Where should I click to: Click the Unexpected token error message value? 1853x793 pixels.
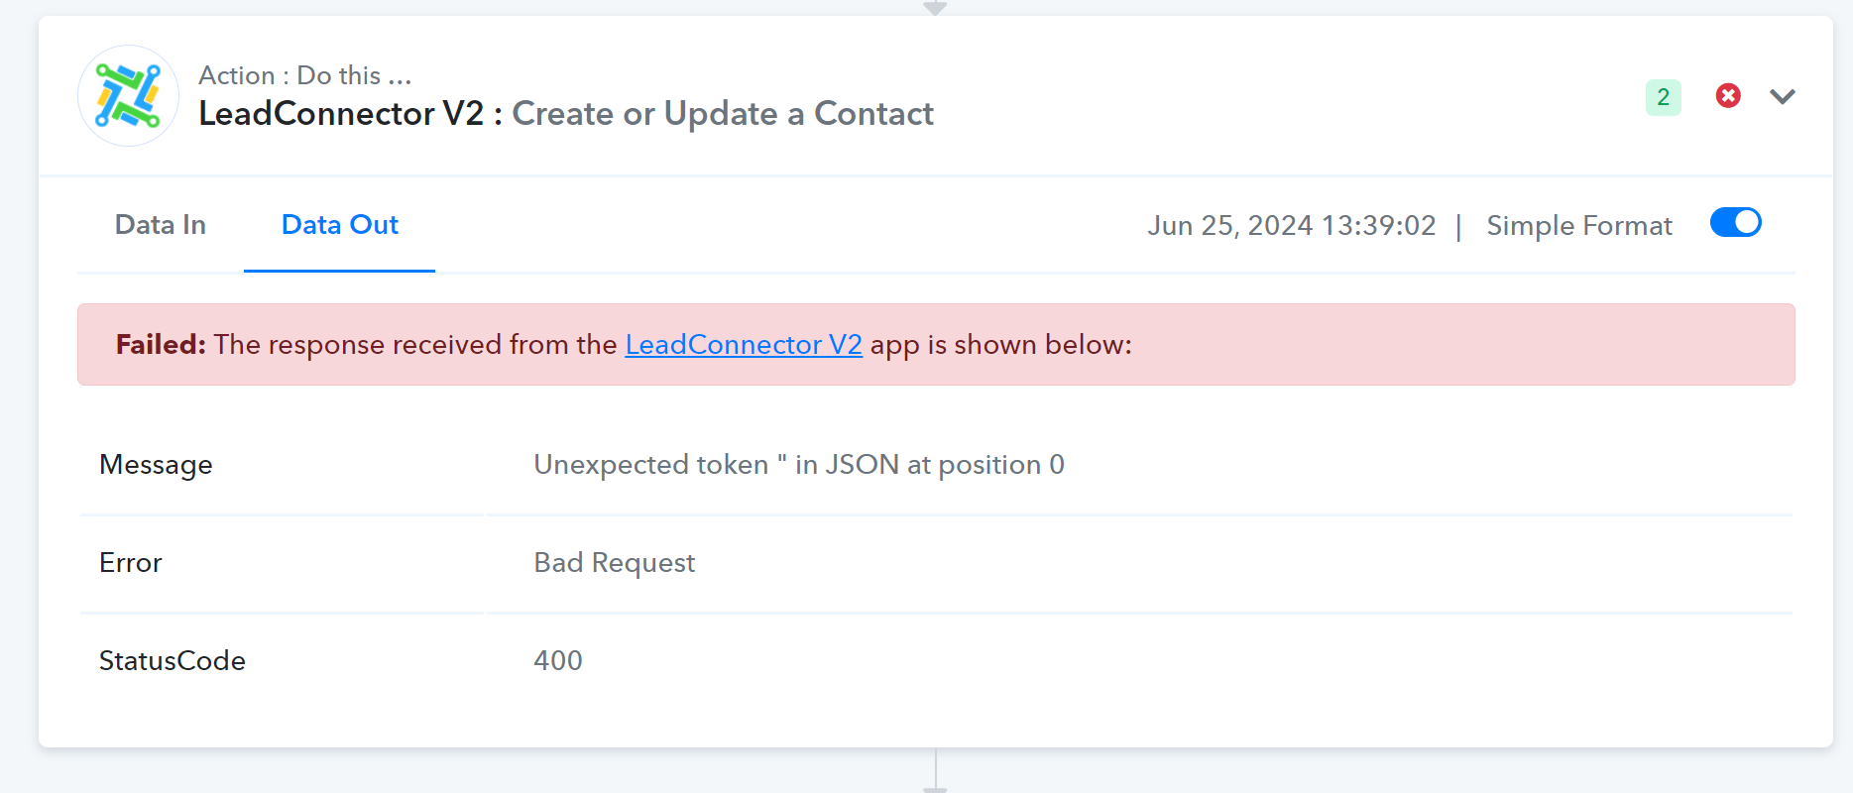point(798,465)
